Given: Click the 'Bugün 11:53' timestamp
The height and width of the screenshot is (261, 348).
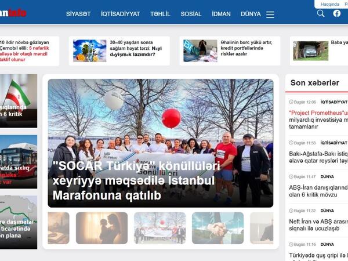Looking at the screenshot, I should [303, 143].
